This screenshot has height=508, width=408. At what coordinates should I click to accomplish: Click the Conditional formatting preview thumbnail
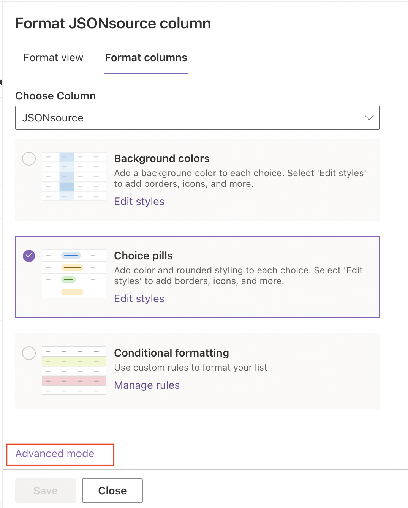coord(74,371)
